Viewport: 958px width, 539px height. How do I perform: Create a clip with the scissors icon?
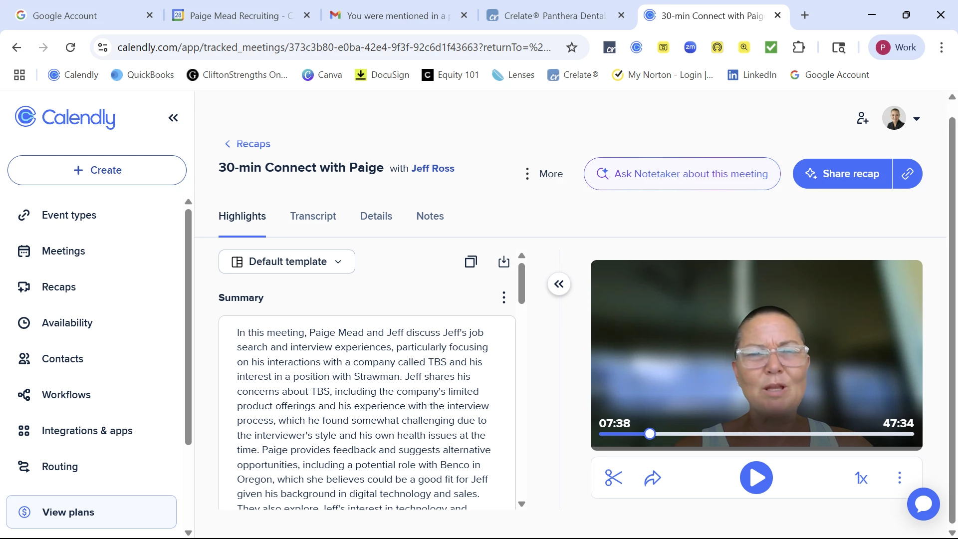[613, 478]
